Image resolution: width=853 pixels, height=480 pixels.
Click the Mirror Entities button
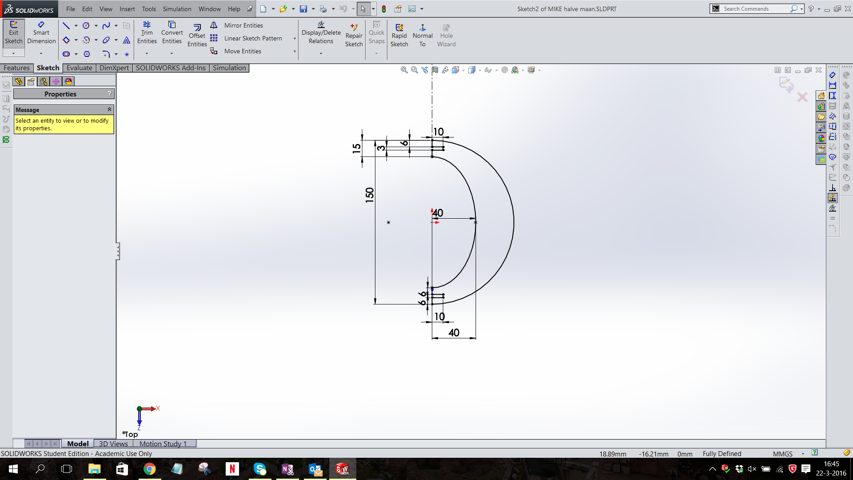click(x=237, y=25)
